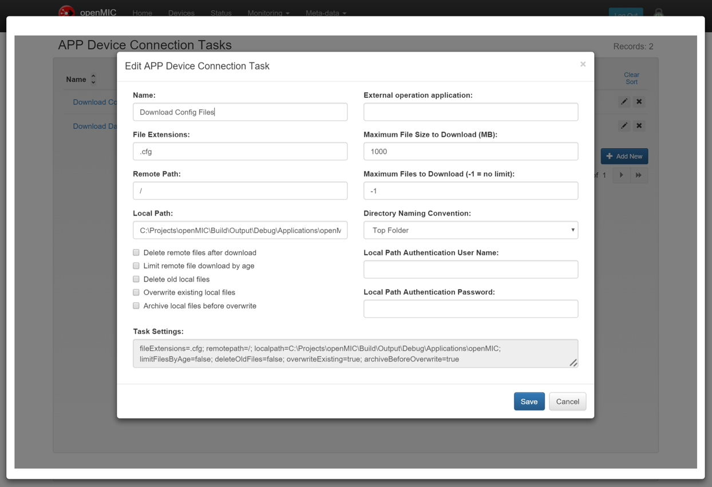The image size is (712, 487).
Task: Cancel editing the task
Action: point(567,401)
